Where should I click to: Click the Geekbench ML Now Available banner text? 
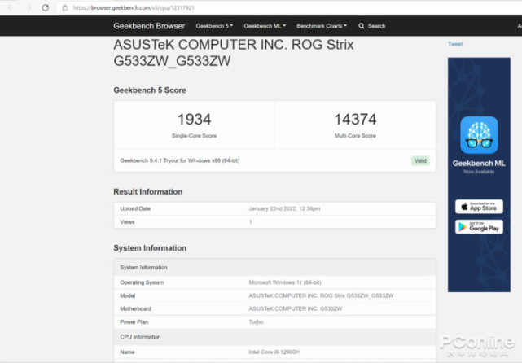point(479,167)
